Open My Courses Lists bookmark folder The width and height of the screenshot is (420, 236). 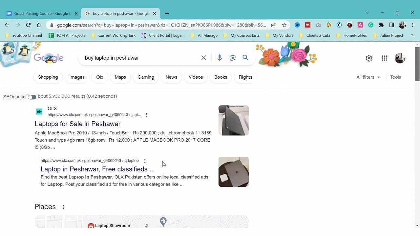pos(241,35)
